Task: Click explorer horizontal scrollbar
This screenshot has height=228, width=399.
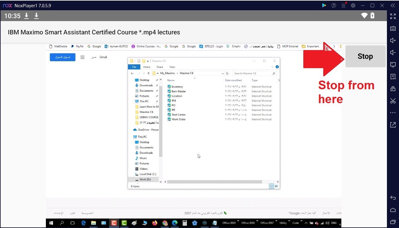Action: (214, 182)
